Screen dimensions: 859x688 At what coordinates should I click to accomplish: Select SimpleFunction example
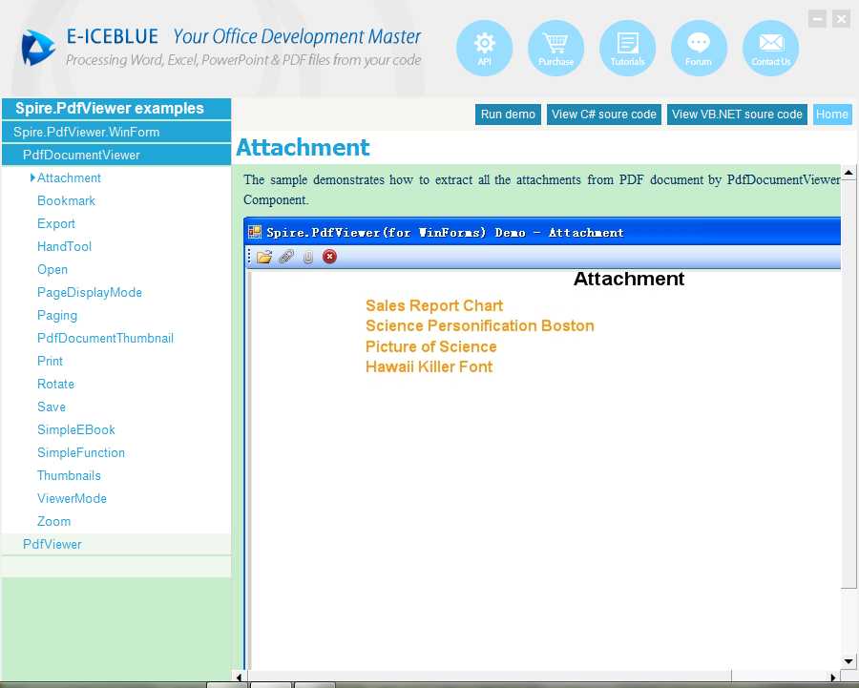[x=81, y=453]
